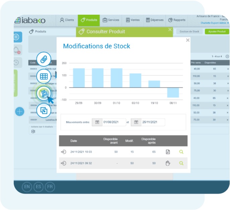This screenshot has width=230, height=210.
Task: Select the 24/11/2021 09:32 date text
Action: [x=81, y=163]
